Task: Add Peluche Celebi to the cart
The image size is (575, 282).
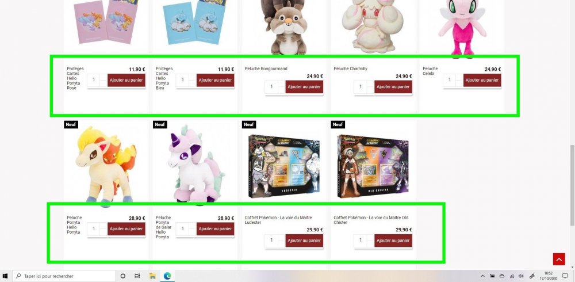Action: click(482, 80)
